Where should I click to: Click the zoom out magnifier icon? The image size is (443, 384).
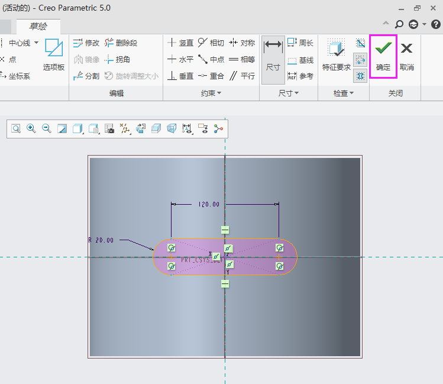(x=46, y=128)
